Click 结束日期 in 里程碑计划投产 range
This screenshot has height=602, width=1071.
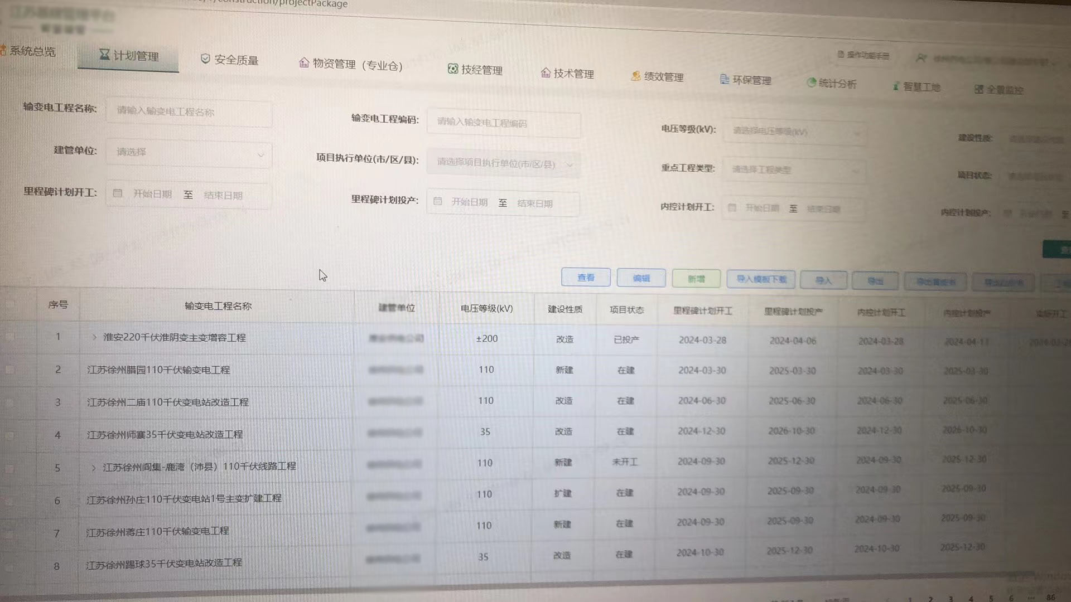(x=535, y=203)
